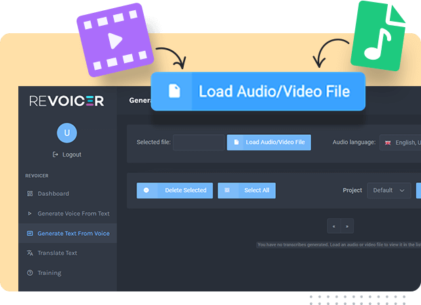Expand the Project dropdown set to Default
This screenshot has width=421, height=305.
tap(389, 190)
